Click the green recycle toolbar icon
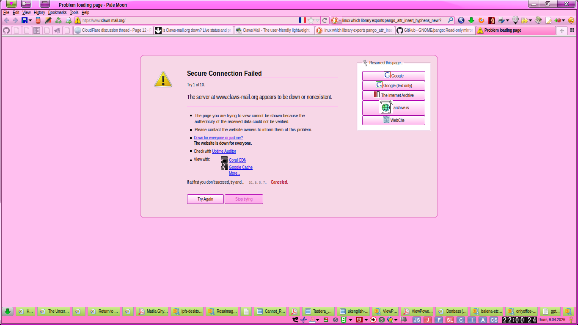Screen dimensions: 578x325 (58, 20)
